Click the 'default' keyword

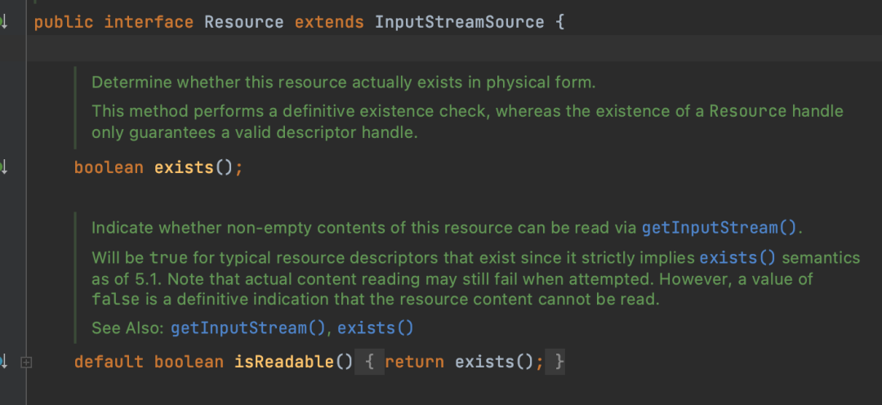tap(109, 362)
